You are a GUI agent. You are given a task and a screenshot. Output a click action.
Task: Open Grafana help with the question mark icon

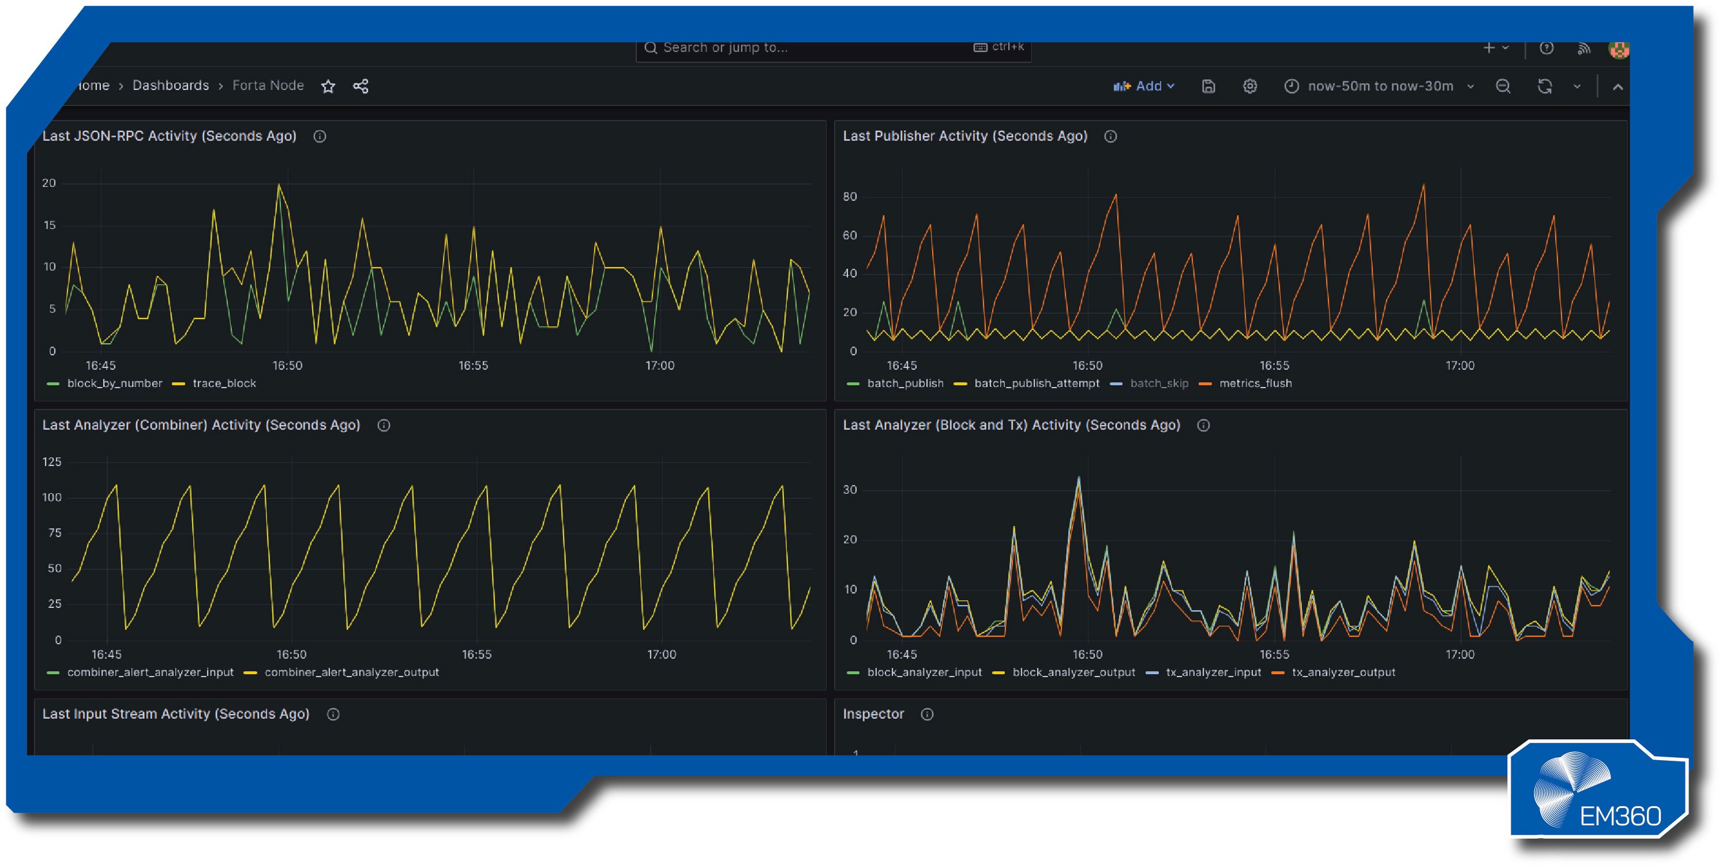(1547, 47)
